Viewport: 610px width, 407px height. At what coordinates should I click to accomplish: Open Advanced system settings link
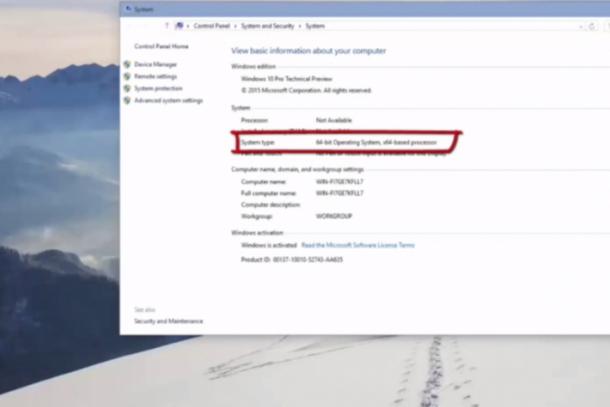pyautogui.click(x=168, y=100)
